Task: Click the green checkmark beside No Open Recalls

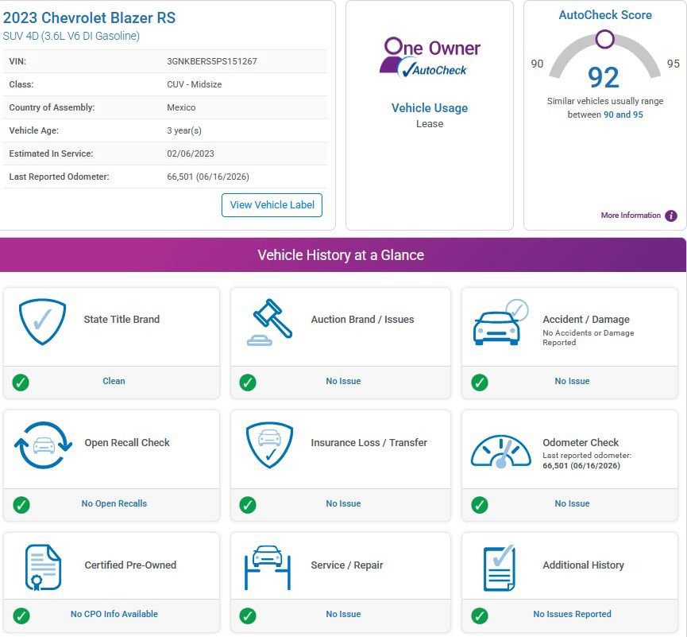Action: click(21, 504)
